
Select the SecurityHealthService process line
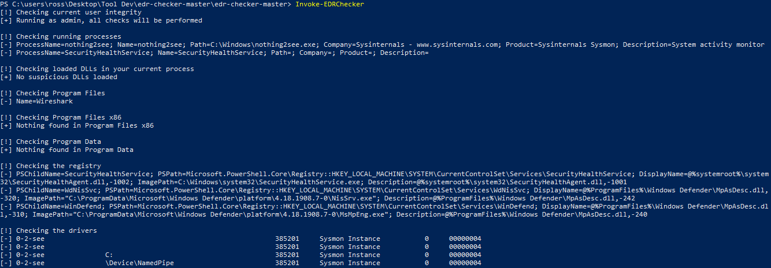pos(214,53)
